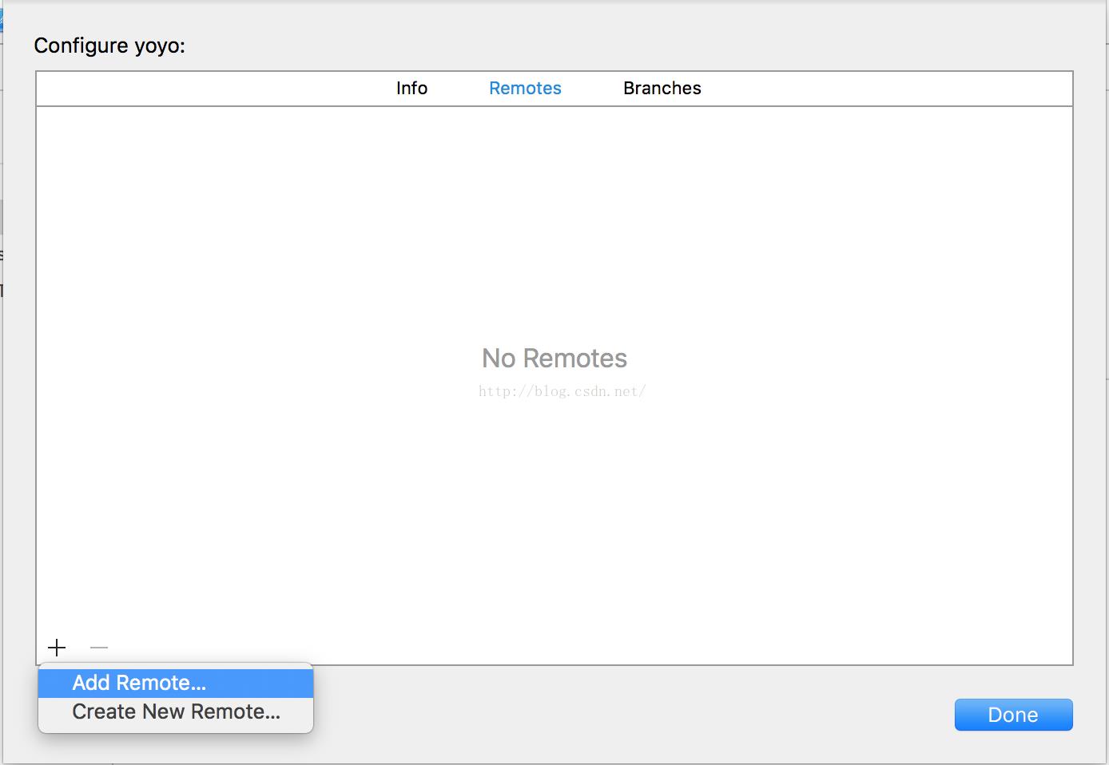Select the Remotes tab

(525, 88)
